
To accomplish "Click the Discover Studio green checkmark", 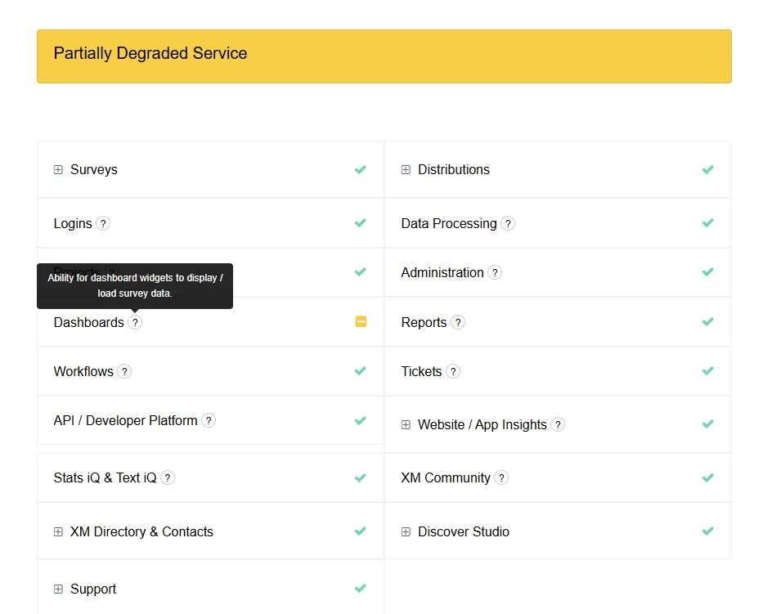I will pyautogui.click(x=708, y=531).
